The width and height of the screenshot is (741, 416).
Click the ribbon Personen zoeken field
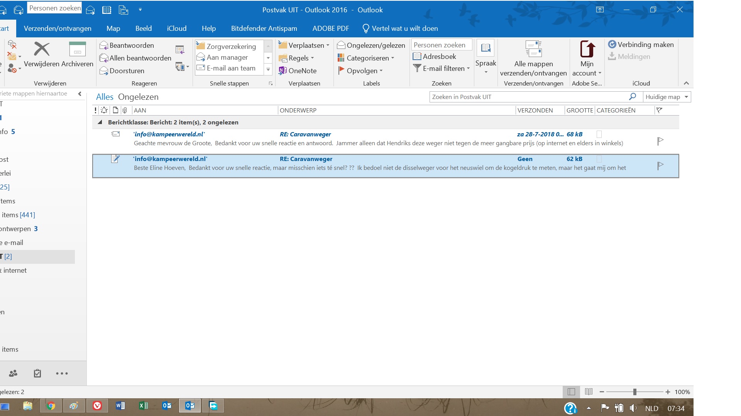point(442,45)
